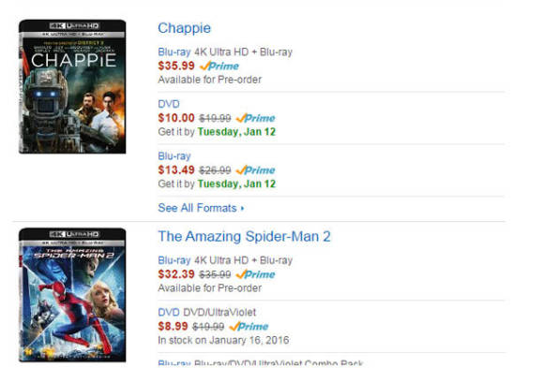Click the arrow beside See All Formats
Viewport: 544px width, 368px height.
coord(242,208)
